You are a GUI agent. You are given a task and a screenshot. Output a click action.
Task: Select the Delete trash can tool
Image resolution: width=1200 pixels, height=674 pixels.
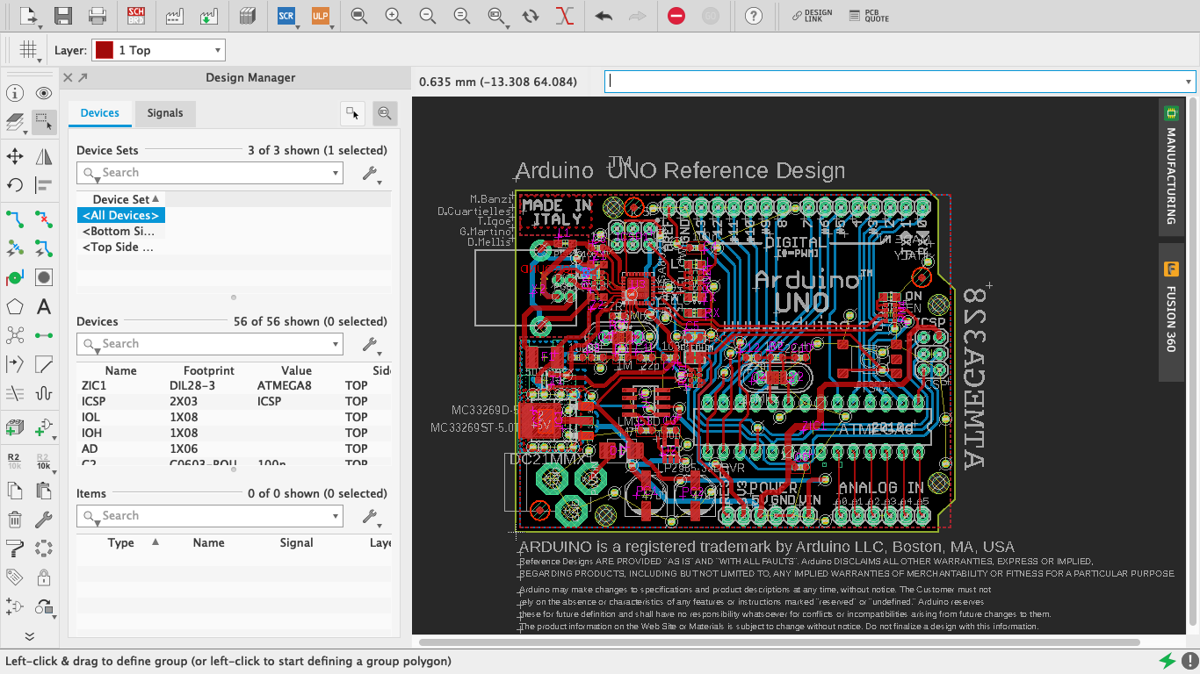pos(15,520)
